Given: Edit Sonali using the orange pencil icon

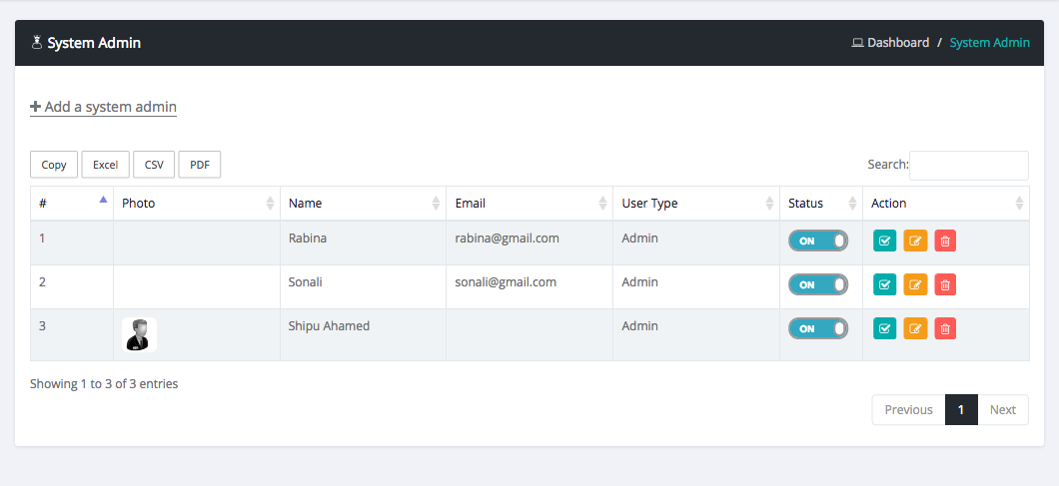Looking at the screenshot, I should tap(915, 284).
